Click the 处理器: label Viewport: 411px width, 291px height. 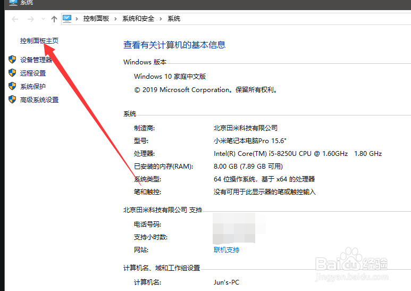point(145,154)
